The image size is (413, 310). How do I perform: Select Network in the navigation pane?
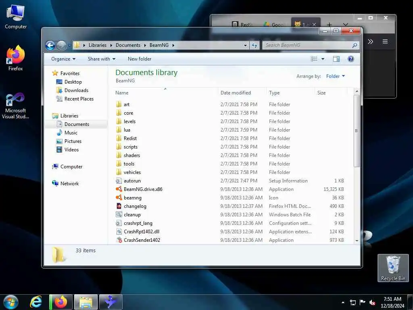[x=69, y=184]
